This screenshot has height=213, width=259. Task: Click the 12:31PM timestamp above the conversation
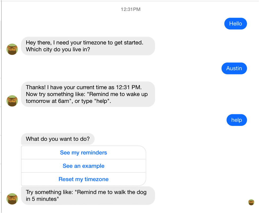coord(130,9)
